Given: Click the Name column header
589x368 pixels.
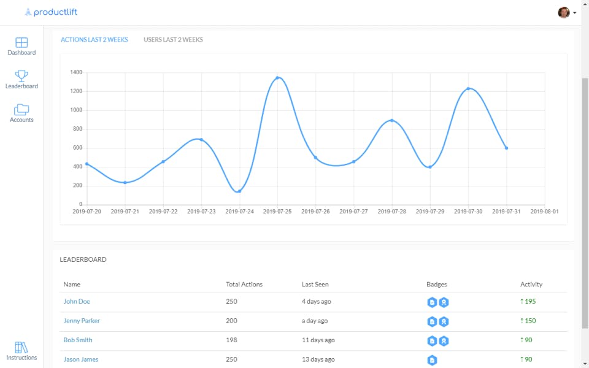Looking at the screenshot, I should 72,284.
